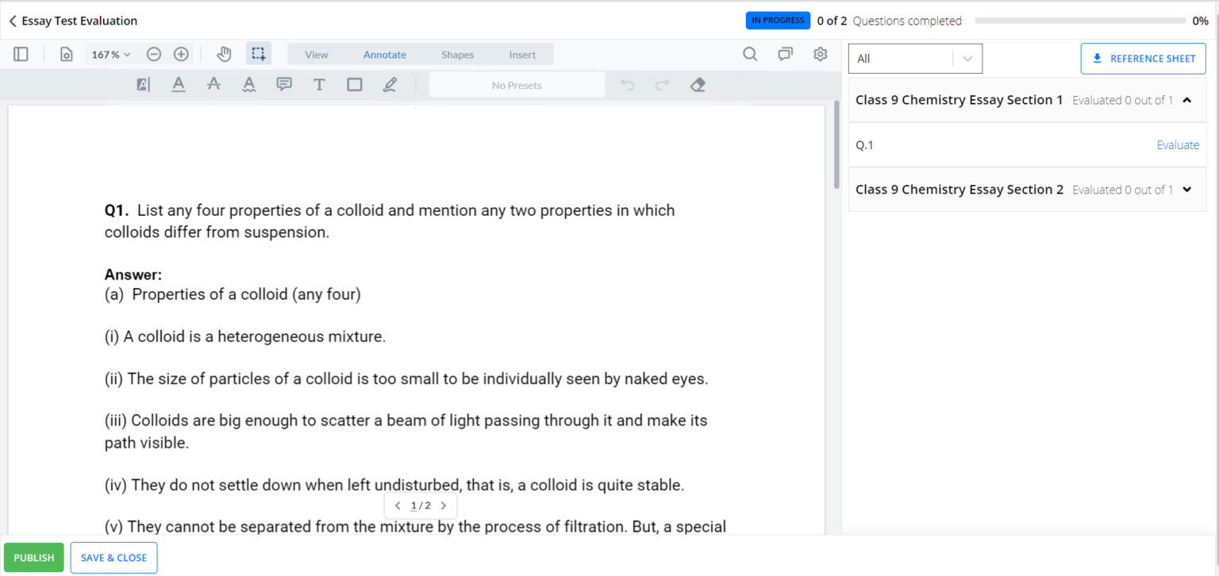Select the Pan hand tool
Screen dimensions: 1219x576
click(224, 54)
